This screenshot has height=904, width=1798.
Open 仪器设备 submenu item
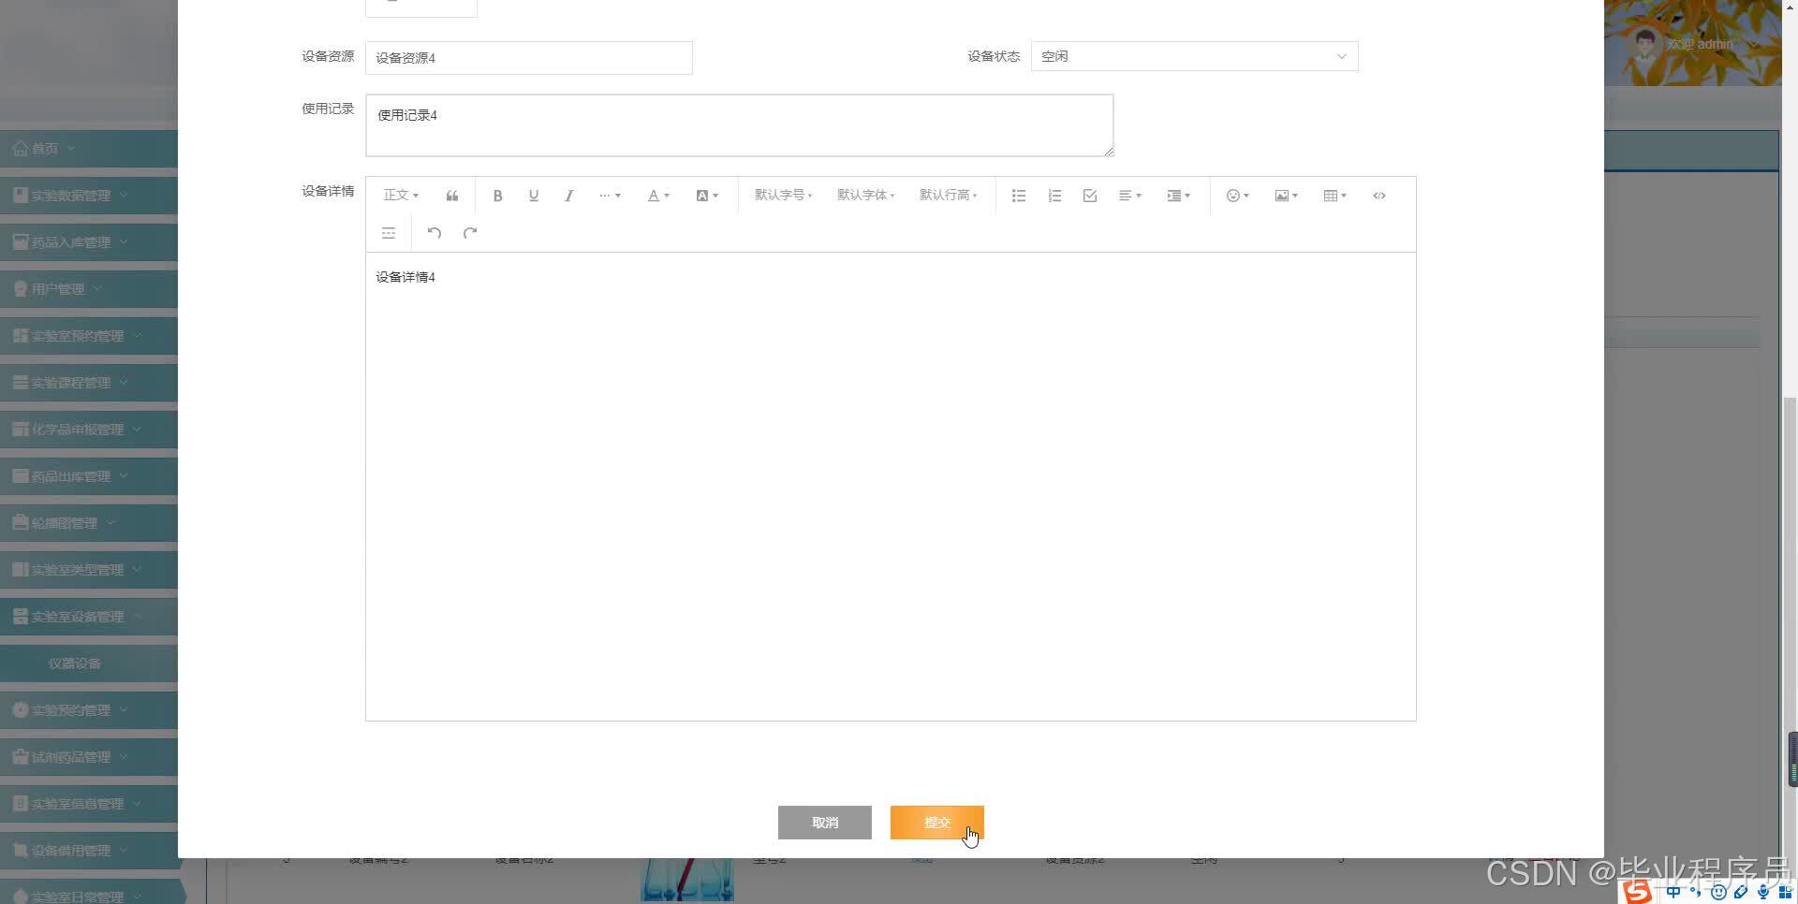[x=89, y=663]
